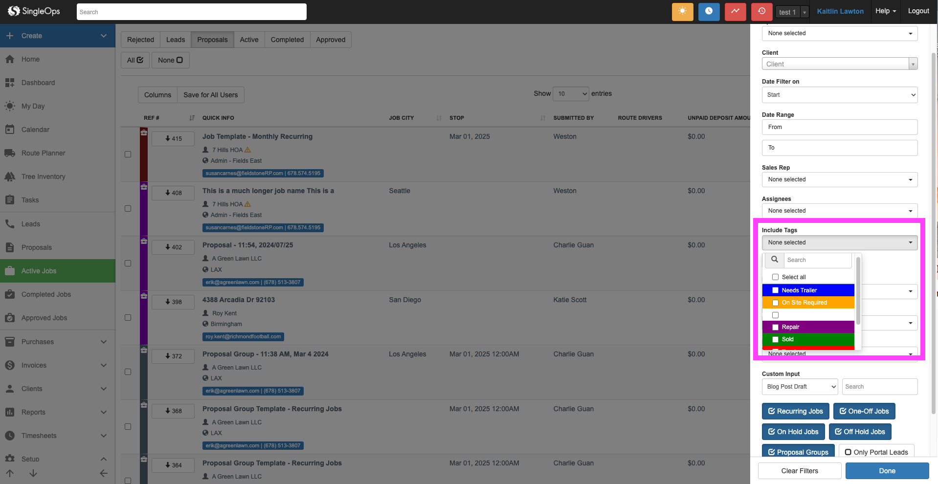Open the Help menu

[885, 11]
